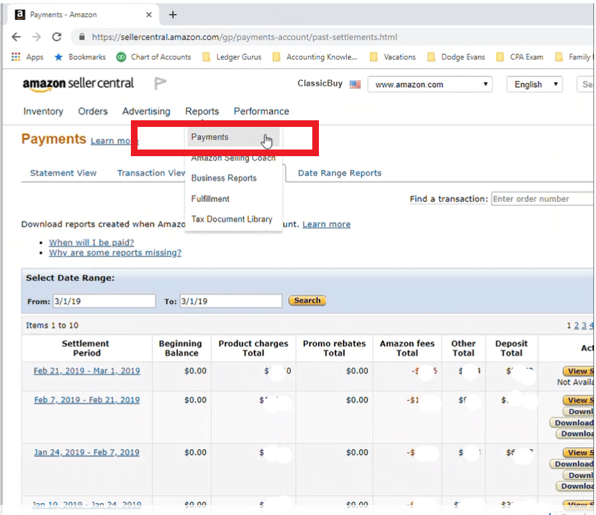Click the Find a transaction order number field
The image size is (596, 515).
click(x=543, y=199)
